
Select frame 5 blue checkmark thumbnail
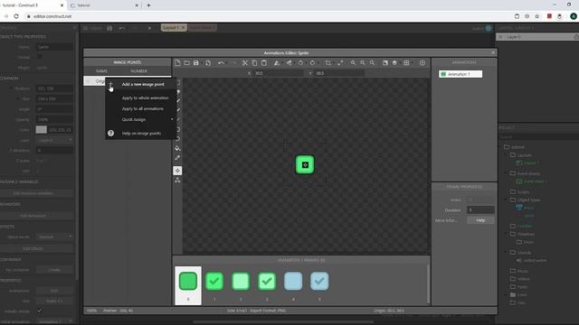click(319, 281)
